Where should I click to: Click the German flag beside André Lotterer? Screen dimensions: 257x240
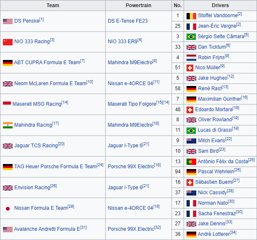click(191, 235)
